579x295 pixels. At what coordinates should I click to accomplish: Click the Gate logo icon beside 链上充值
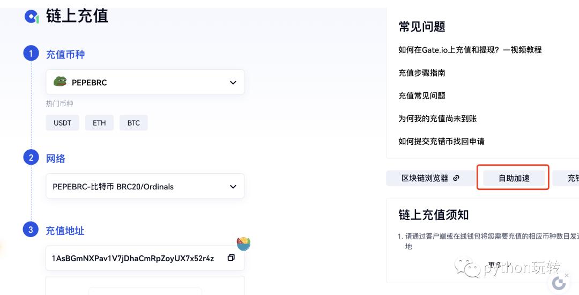pos(32,17)
